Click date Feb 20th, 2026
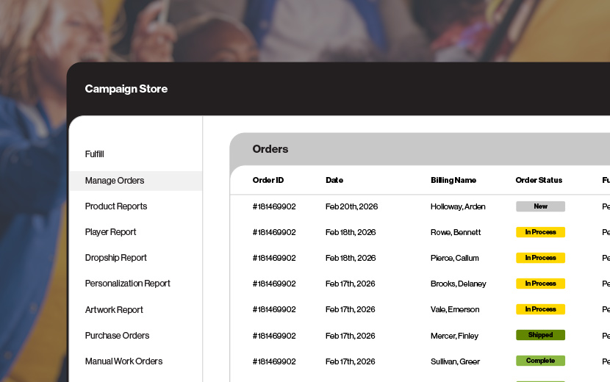Image resolution: width=610 pixels, height=382 pixels. click(352, 206)
